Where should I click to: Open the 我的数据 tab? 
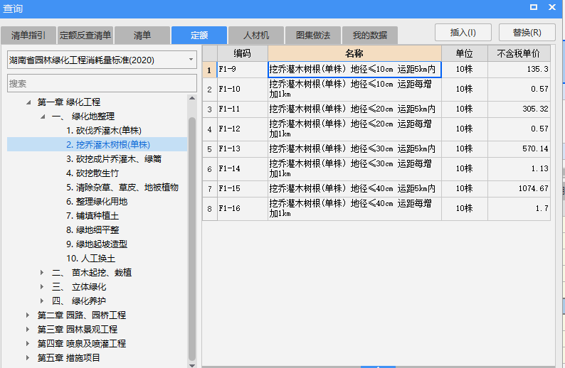tap(370, 36)
